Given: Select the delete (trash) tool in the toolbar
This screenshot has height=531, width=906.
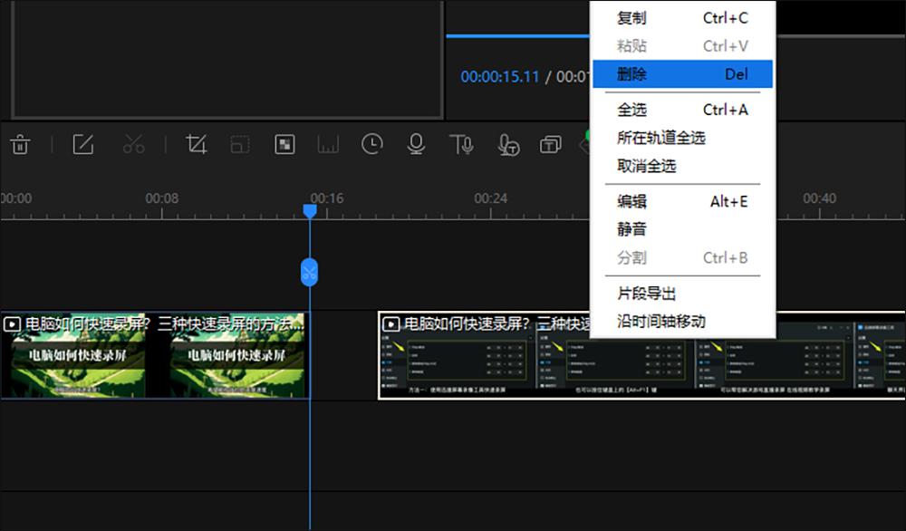Looking at the screenshot, I should tap(20, 145).
